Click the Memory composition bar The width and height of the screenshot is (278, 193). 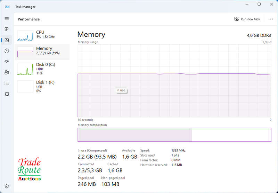click(x=174, y=135)
